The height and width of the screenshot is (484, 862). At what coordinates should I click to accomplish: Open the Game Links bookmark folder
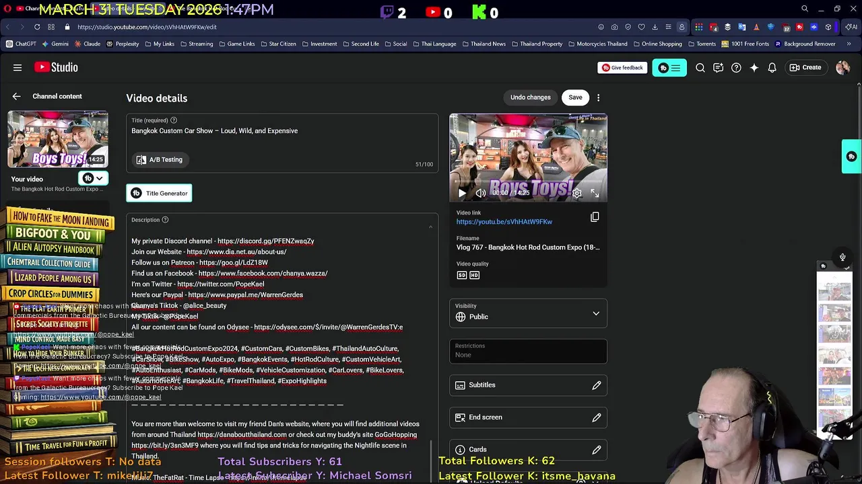pyautogui.click(x=236, y=44)
